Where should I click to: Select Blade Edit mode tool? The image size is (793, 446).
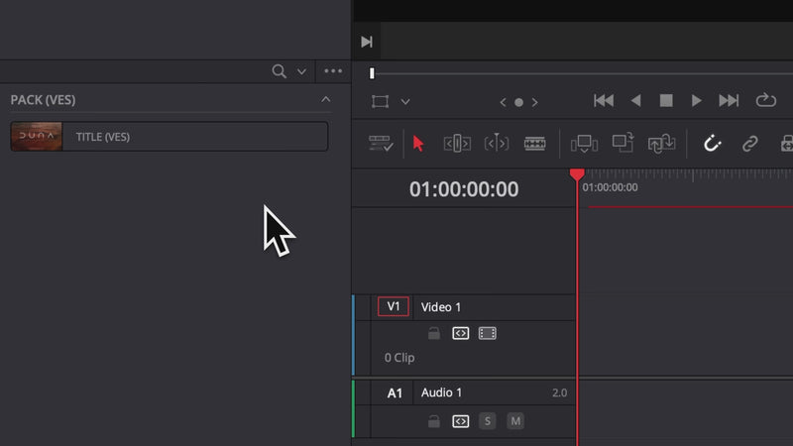pyautogui.click(x=534, y=144)
